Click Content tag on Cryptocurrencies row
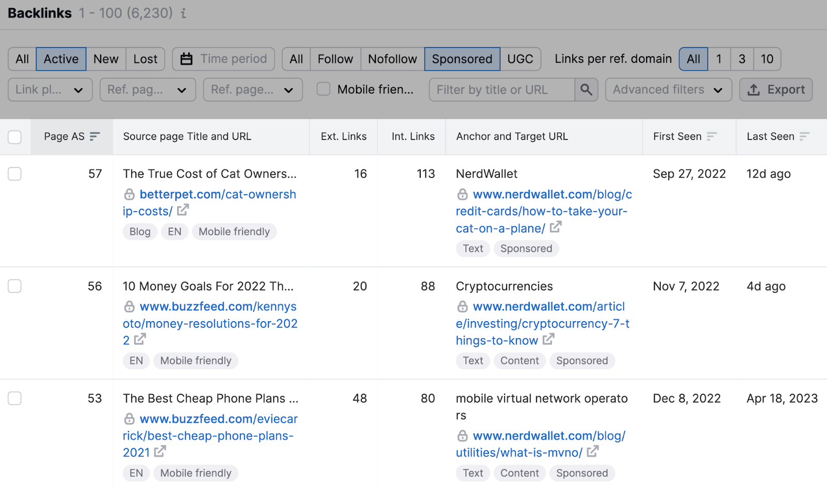The width and height of the screenshot is (827, 491). click(x=519, y=361)
